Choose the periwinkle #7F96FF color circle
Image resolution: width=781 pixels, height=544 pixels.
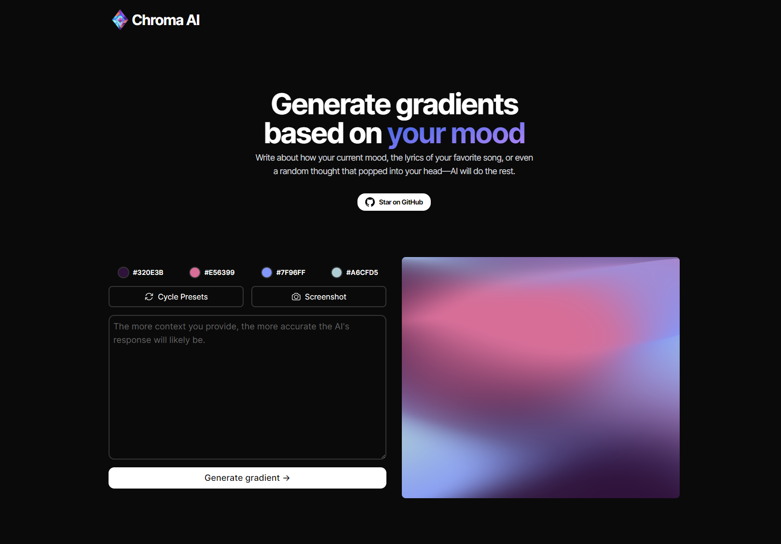[267, 272]
